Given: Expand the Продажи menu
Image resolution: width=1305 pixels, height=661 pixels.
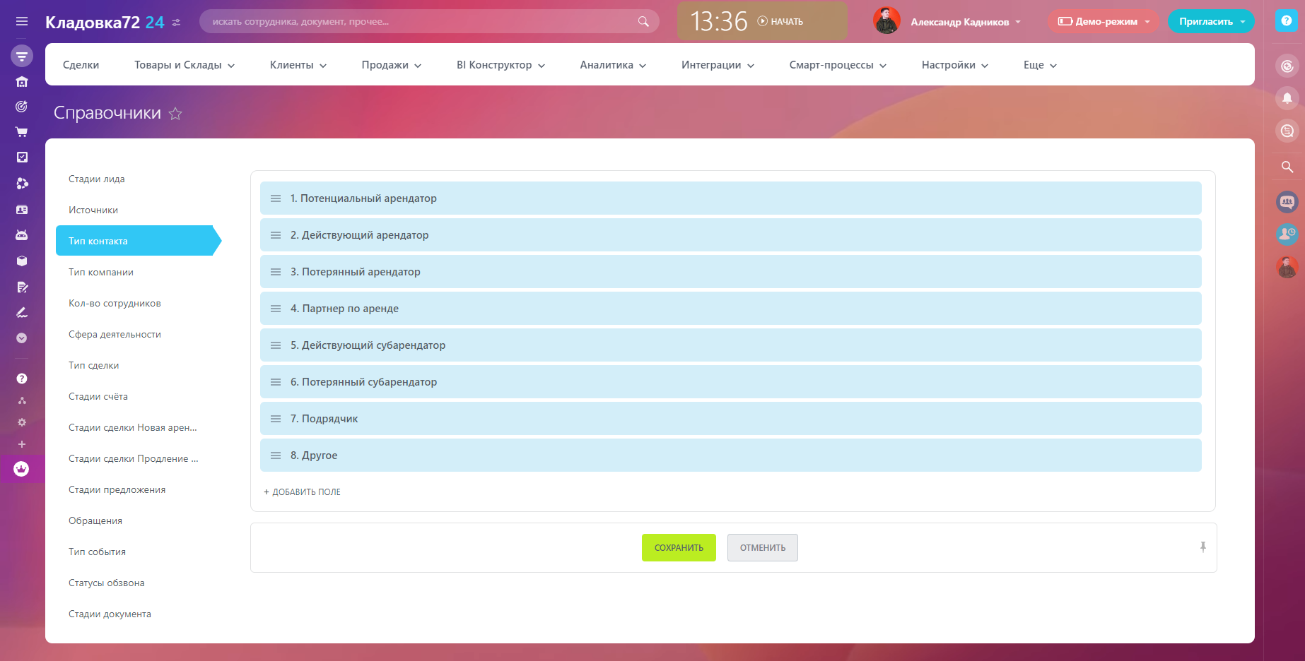Looking at the screenshot, I should pos(392,65).
